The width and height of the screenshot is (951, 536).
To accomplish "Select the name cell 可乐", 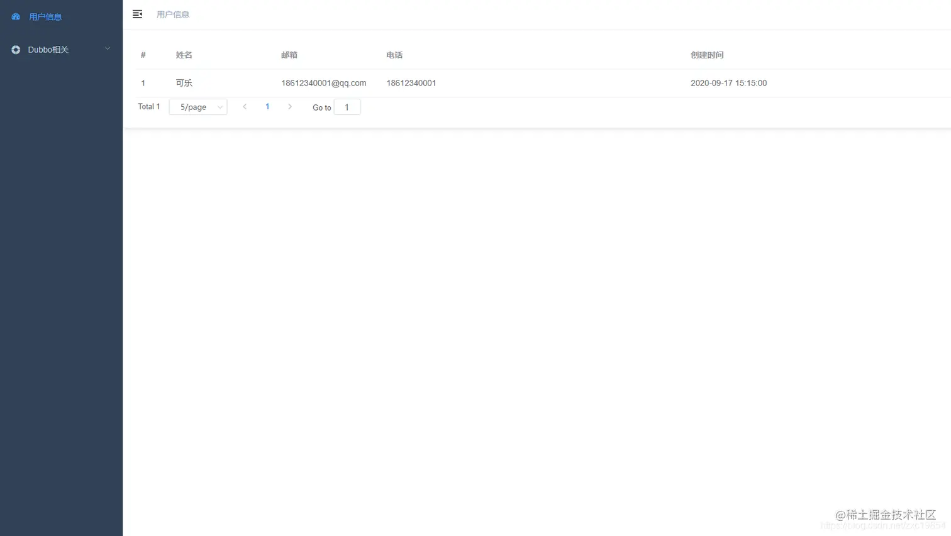I will pos(184,83).
